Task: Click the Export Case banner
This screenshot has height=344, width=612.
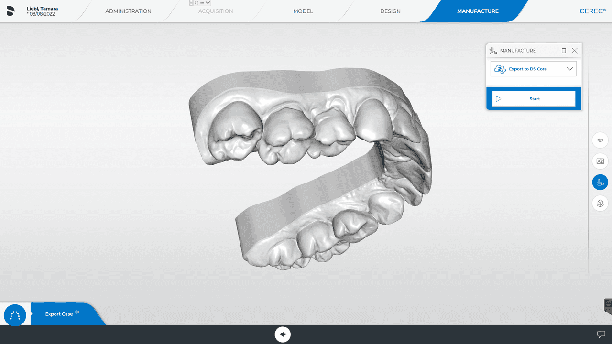Action: point(58,314)
